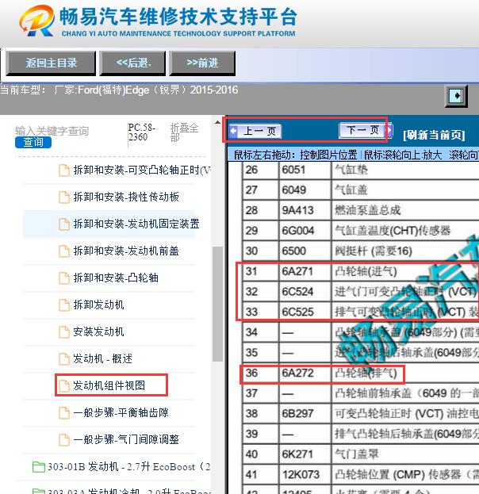Open the 拆卸发动机 document
The height and width of the screenshot is (494, 479).
click(98, 304)
